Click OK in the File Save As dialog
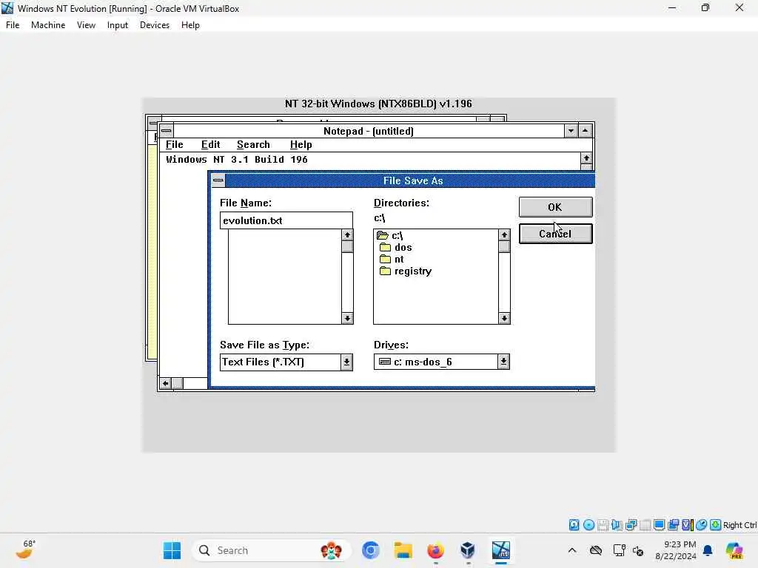 tap(555, 207)
